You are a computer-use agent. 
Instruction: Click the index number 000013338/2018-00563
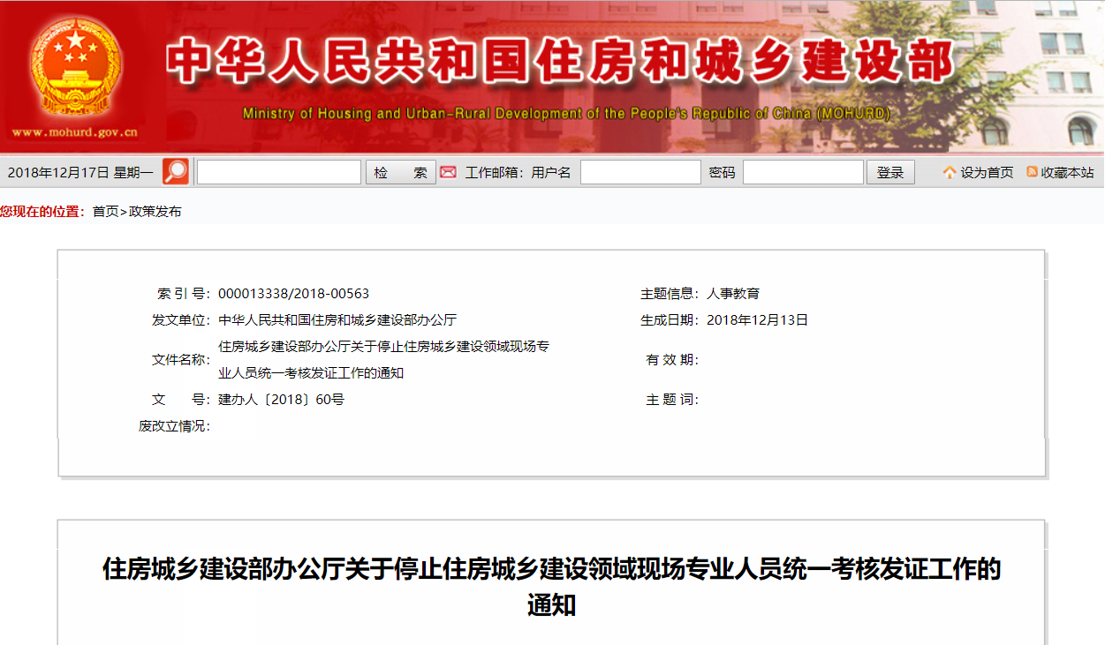293,294
